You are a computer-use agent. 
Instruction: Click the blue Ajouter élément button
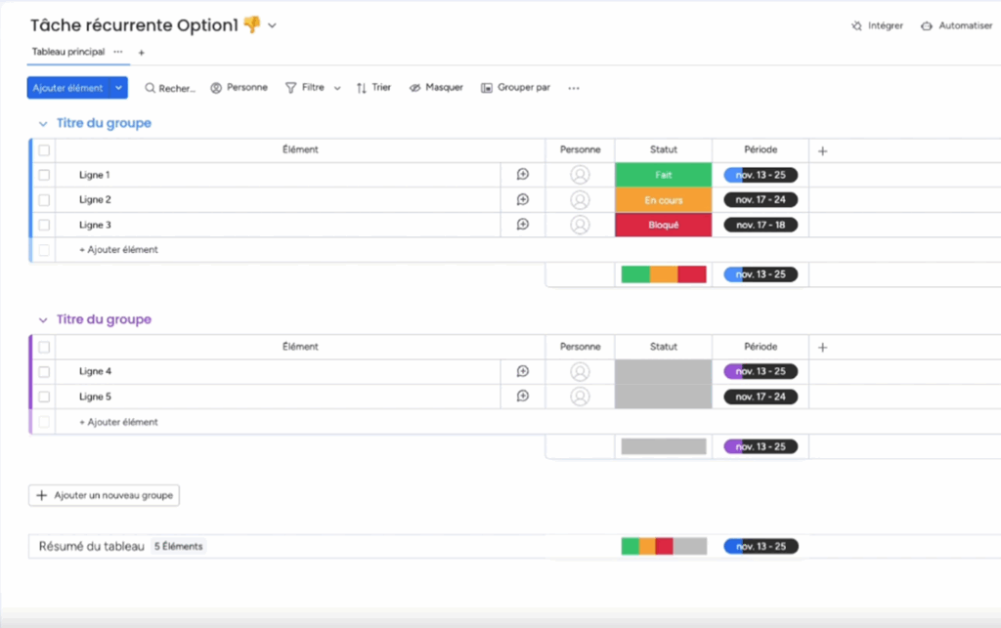click(68, 88)
